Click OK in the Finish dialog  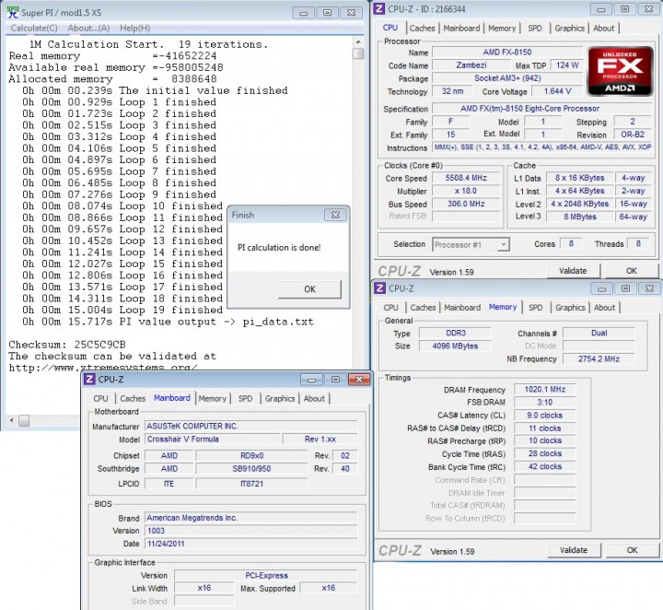[309, 289]
